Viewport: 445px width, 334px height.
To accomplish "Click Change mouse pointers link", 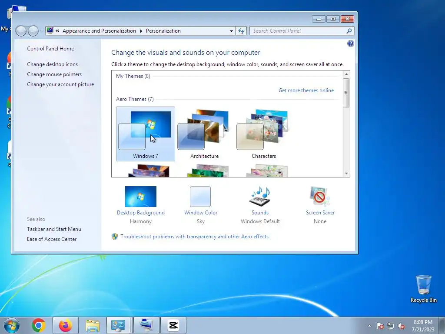I will [x=54, y=74].
